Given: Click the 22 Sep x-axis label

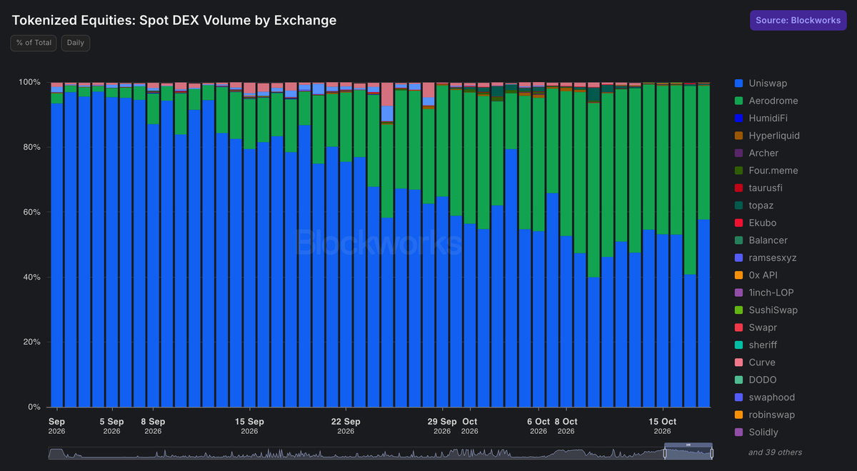Looking at the screenshot, I should pos(346,426).
